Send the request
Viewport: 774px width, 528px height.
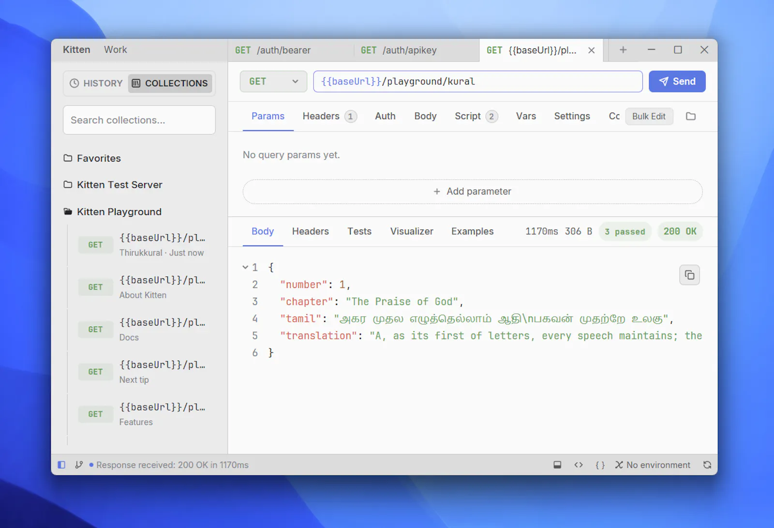pyautogui.click(x=677, y=81)
